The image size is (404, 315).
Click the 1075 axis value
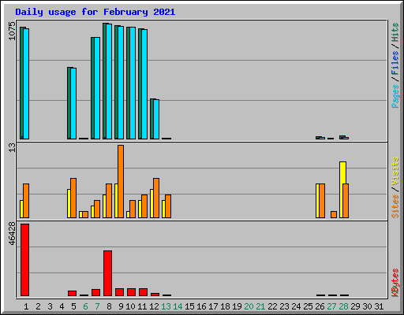pos(12,31)
